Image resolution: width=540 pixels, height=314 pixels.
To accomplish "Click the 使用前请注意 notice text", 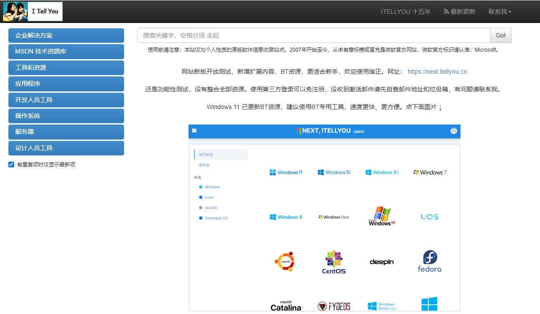I will tap(324, 50).
